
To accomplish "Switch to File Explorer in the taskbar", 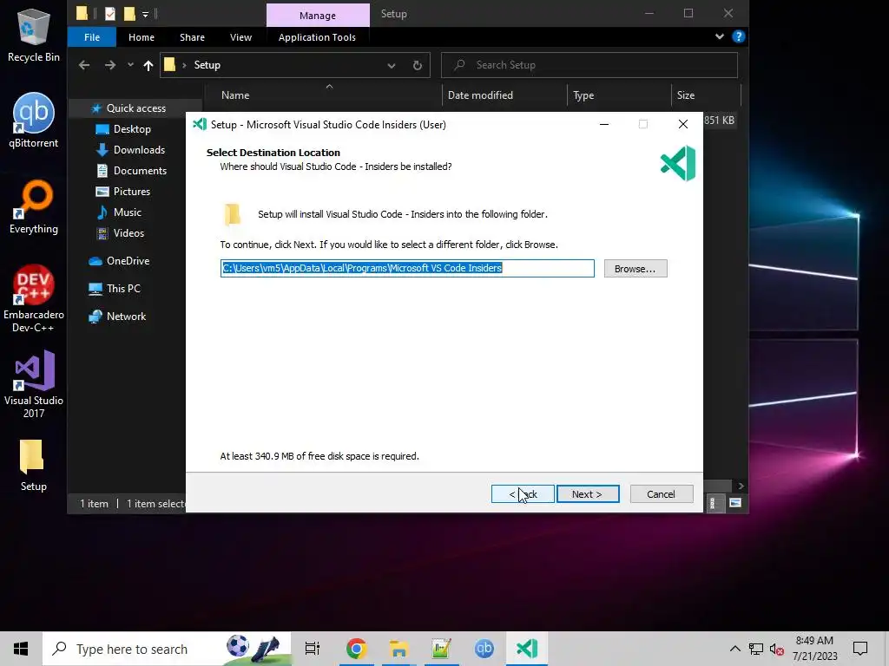I will [398, 649].
